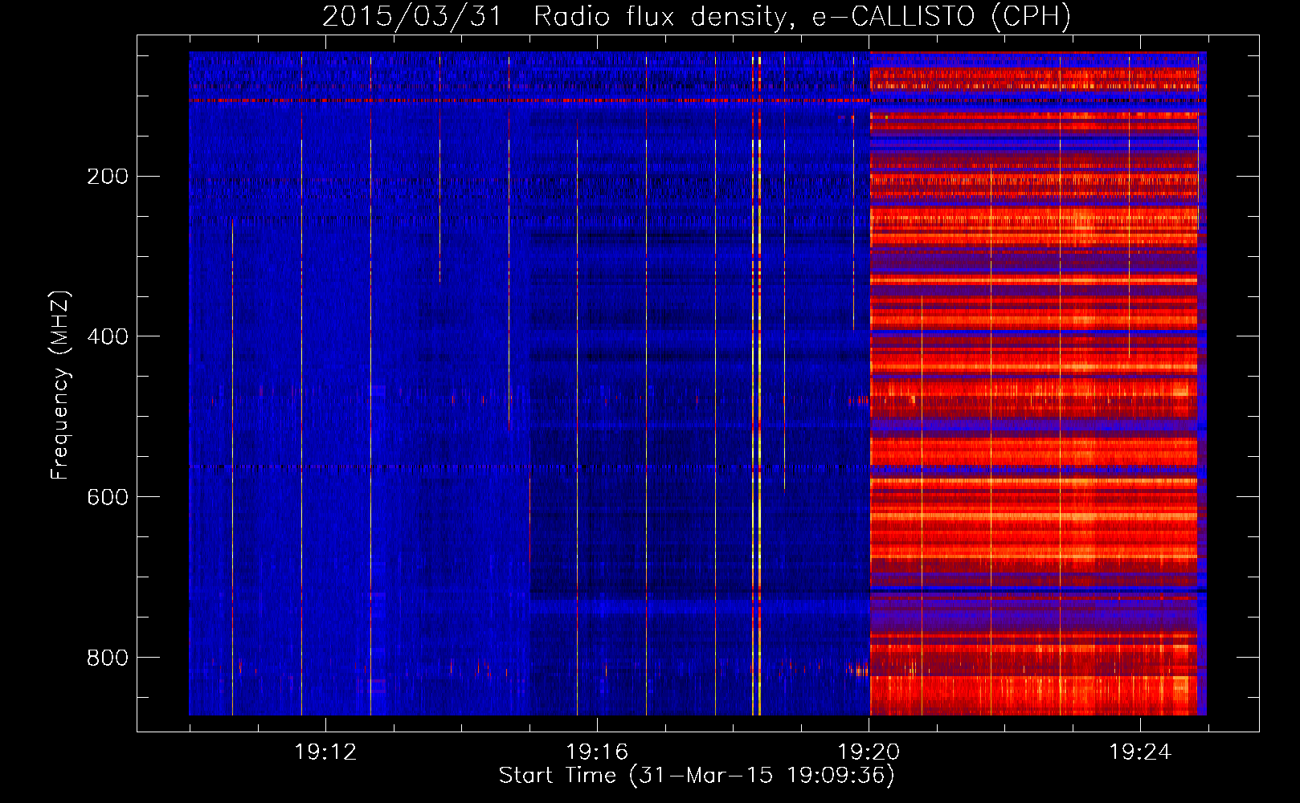Click the 200 frequency tick label

107,176
